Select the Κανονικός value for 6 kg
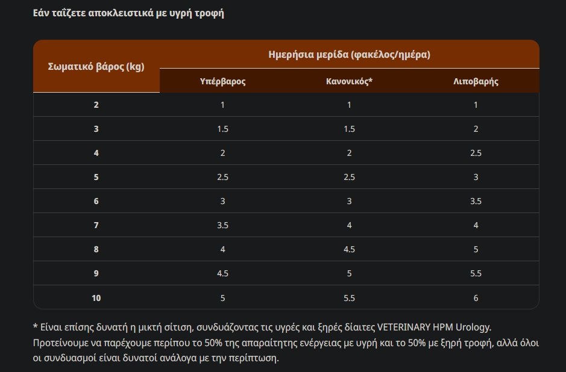The image size is (566, 372). click(349, 201)
